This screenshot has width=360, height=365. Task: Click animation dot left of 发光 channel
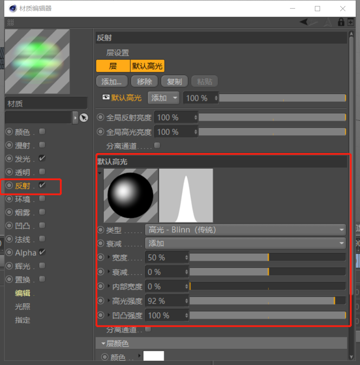coord(9,158)
